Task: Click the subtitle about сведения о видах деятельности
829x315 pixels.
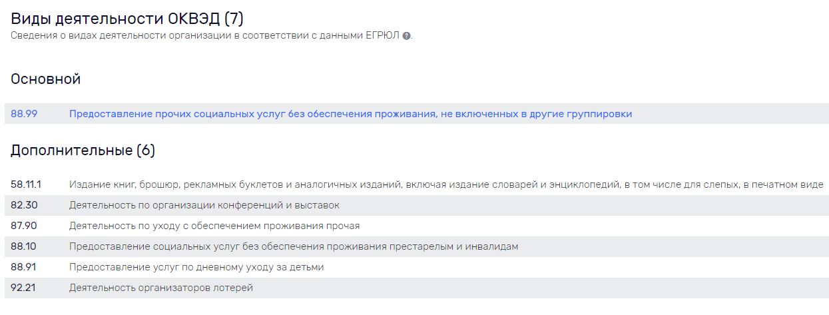Action: tap(205, 35)
